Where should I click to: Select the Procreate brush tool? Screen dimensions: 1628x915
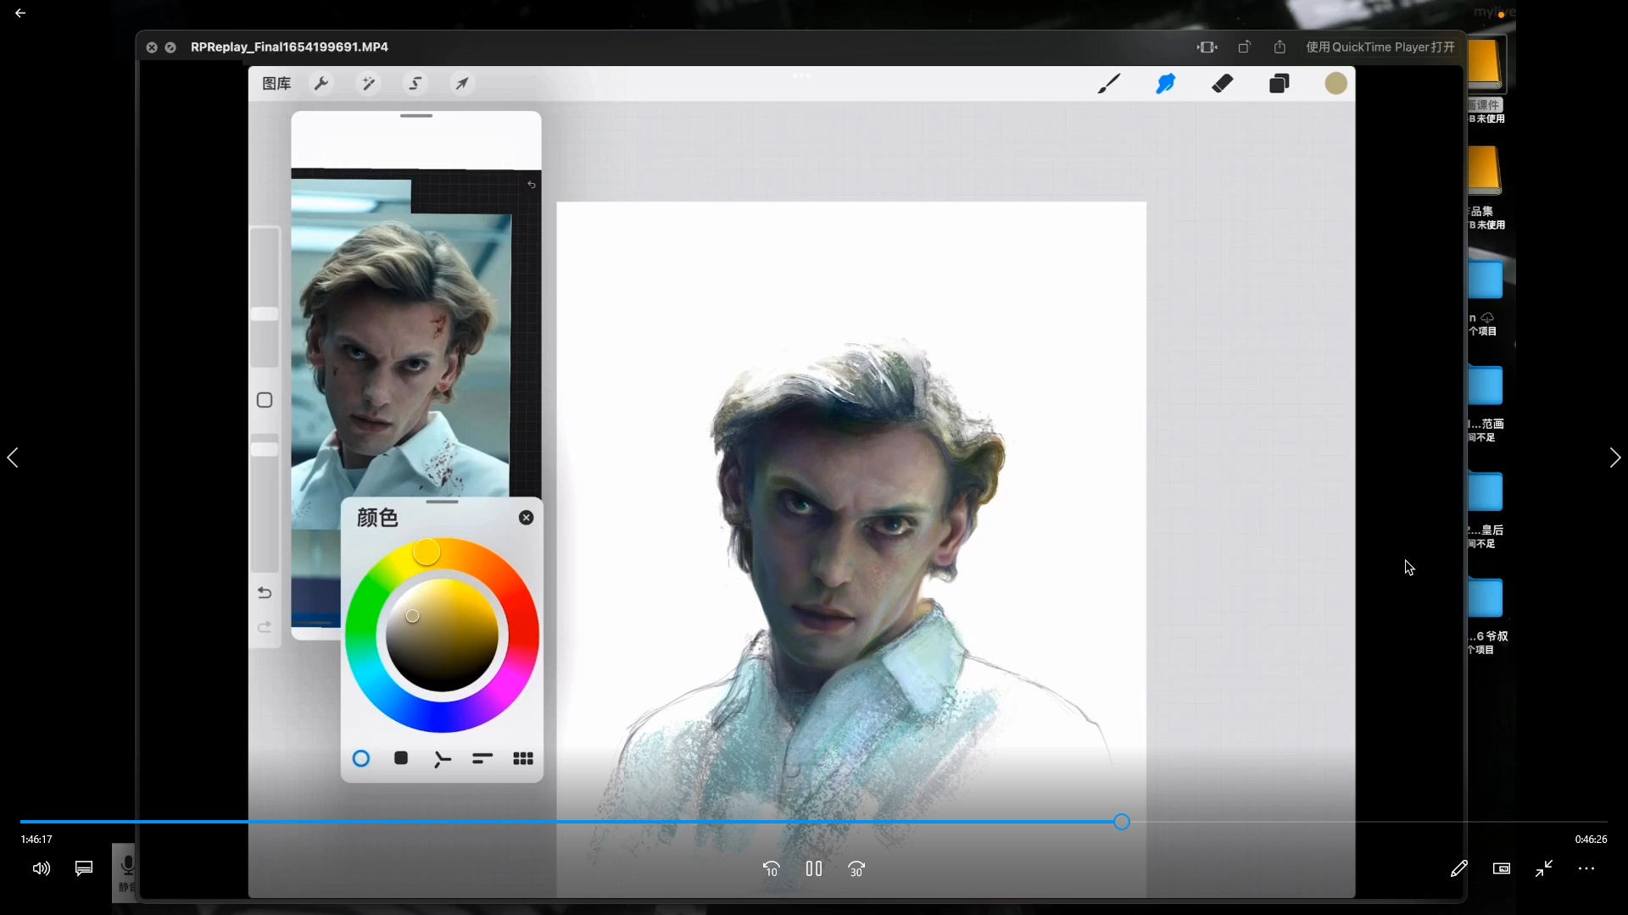(x=1108, y=83)
